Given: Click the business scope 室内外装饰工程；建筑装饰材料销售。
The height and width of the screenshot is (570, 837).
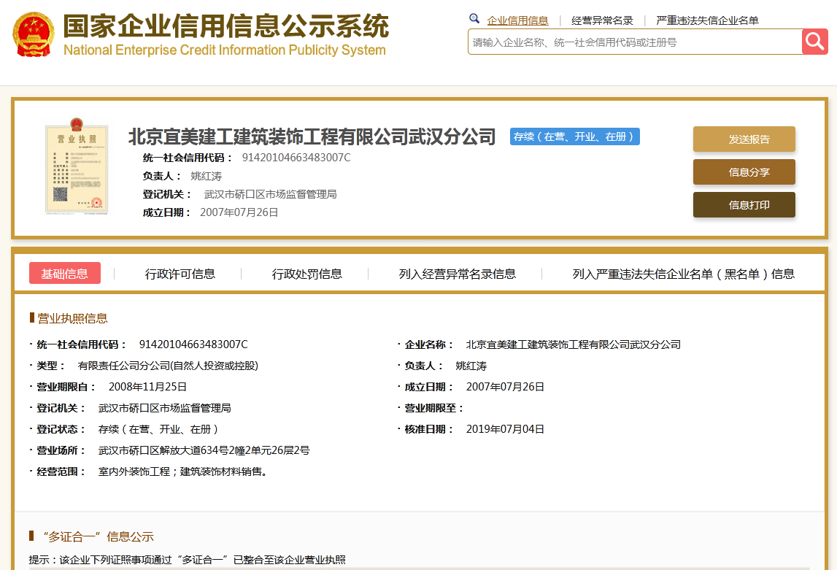Looking at the screenshot, I should pyautogui.click(x=183, y=471).
